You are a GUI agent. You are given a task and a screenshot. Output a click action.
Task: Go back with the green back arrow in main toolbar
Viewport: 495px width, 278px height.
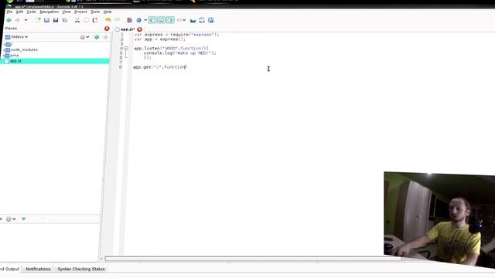click(9, 20)
